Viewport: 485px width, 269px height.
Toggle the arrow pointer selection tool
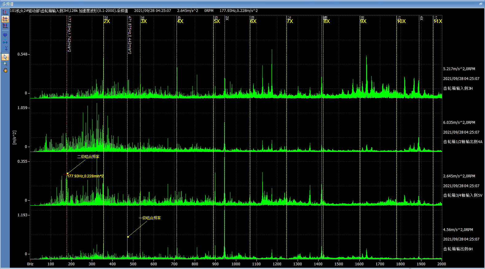[x=5, y=57]
